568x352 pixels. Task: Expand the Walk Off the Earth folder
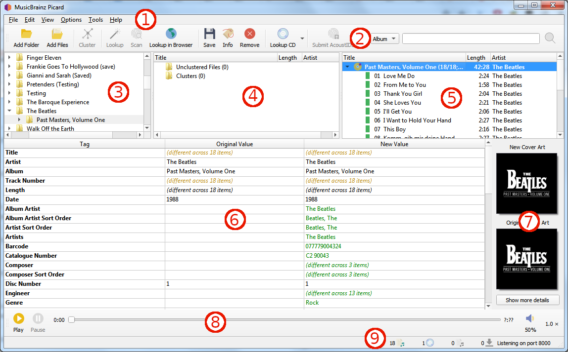tap(9, 128)
